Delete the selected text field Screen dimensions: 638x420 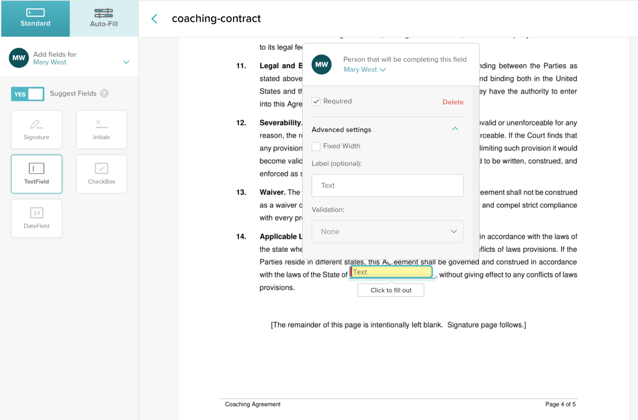[x=453, y=102]
